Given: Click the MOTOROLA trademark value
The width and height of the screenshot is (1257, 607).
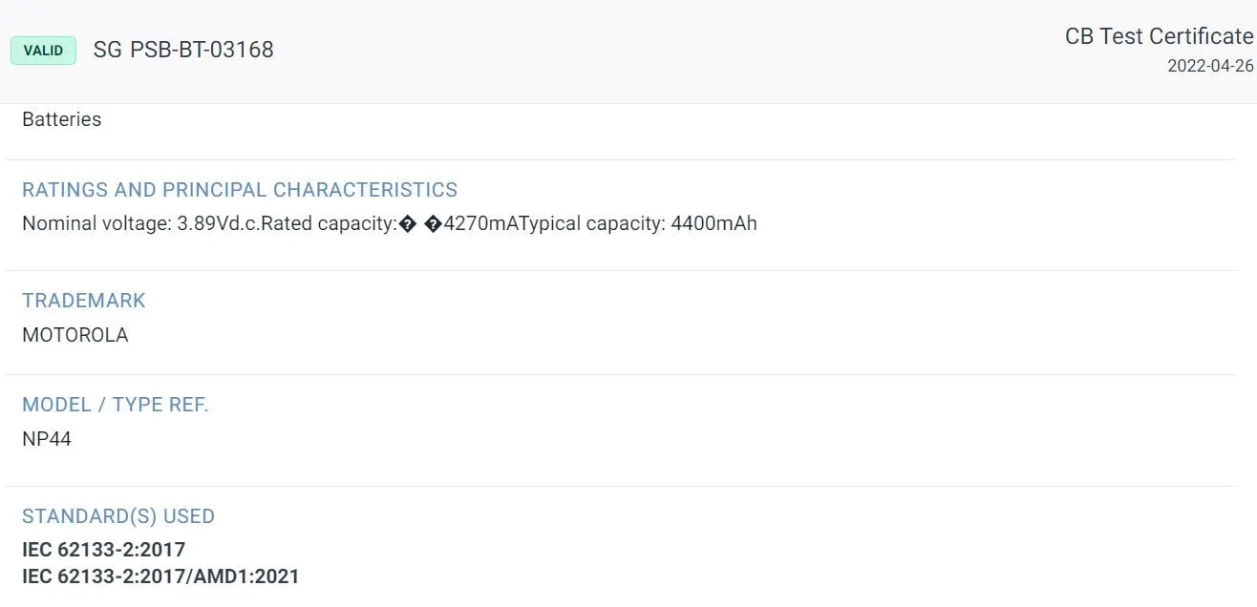Looking at the screenshot, I should (x=75, y=335).
